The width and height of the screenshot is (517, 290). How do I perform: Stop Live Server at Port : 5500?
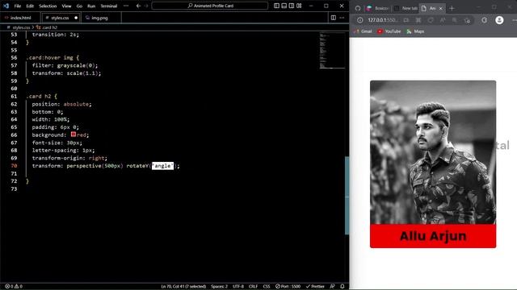click(x=288, y=287)
